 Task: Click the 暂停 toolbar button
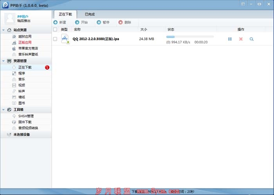tap(103, 22)
